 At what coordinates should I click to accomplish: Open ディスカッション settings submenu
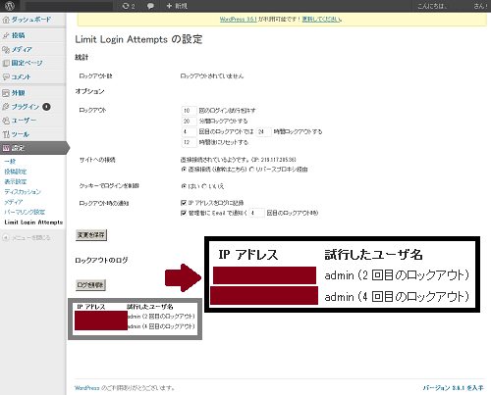(x=23, y=192)
